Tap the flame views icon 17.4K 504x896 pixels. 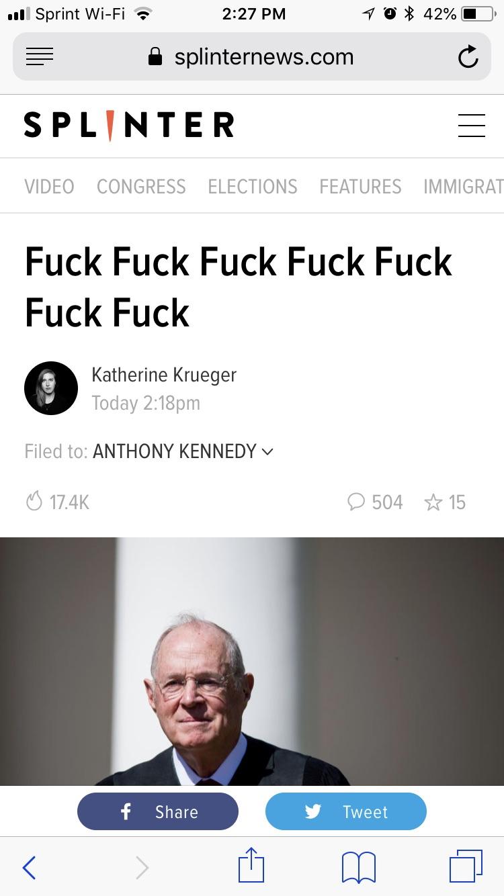[57, 502]
